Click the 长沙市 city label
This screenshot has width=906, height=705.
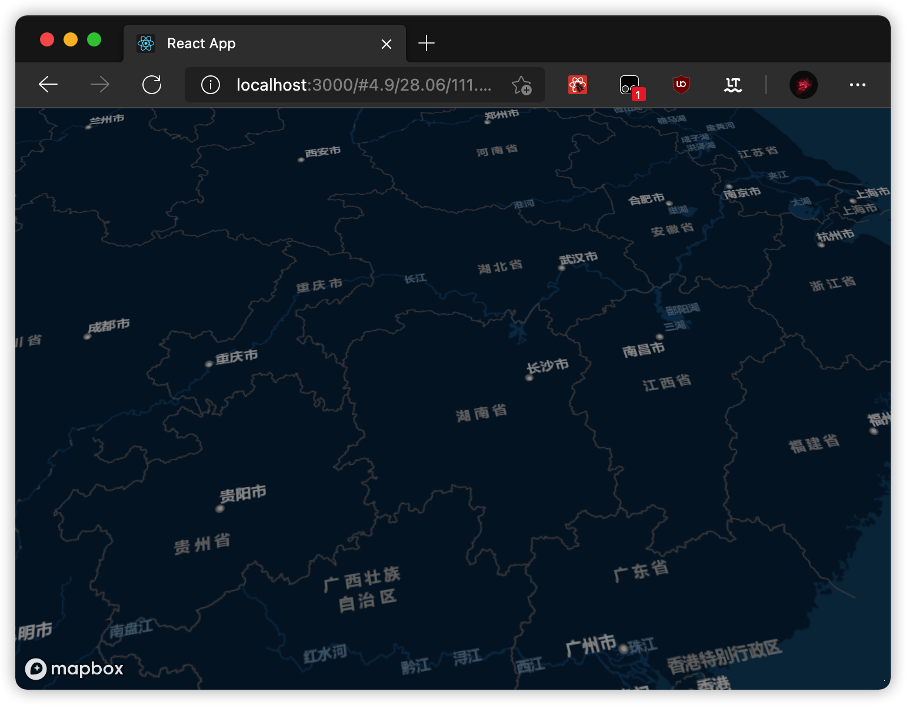547,366
